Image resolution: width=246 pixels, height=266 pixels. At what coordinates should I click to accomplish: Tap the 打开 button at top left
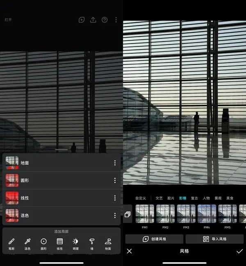(8, 20)
